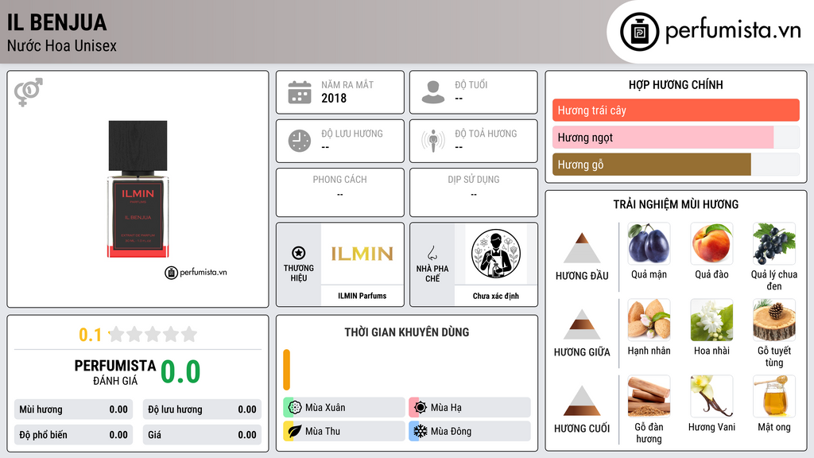Click the sillage icon for Độ toả hương

coord(433,141)
